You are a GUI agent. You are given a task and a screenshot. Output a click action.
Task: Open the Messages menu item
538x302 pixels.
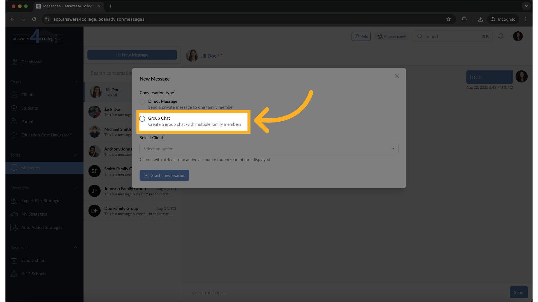coord(31,168)
